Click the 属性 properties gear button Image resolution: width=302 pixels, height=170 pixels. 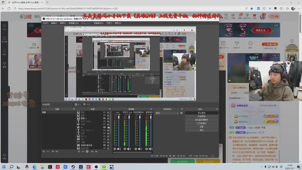78,105
